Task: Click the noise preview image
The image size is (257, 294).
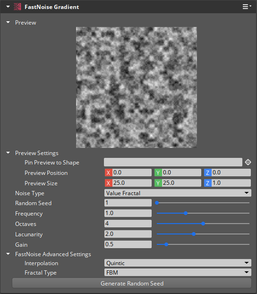Action: (x=136, y=87)
